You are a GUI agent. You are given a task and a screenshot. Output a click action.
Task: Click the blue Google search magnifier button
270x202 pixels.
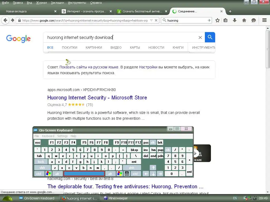coord(210,37)
